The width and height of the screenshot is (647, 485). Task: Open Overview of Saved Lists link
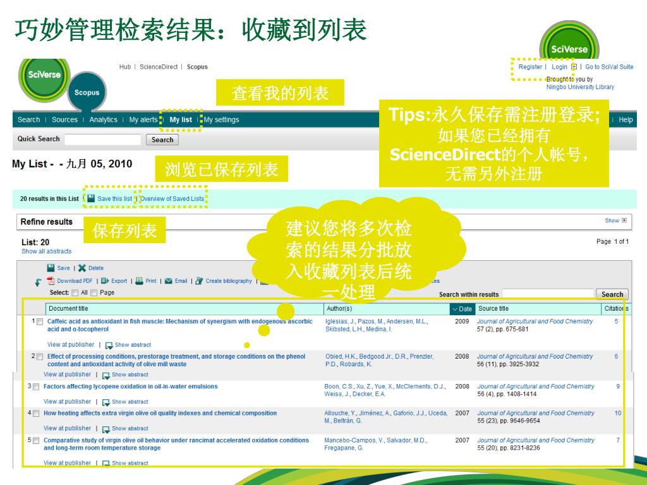(x=172, y=199)
